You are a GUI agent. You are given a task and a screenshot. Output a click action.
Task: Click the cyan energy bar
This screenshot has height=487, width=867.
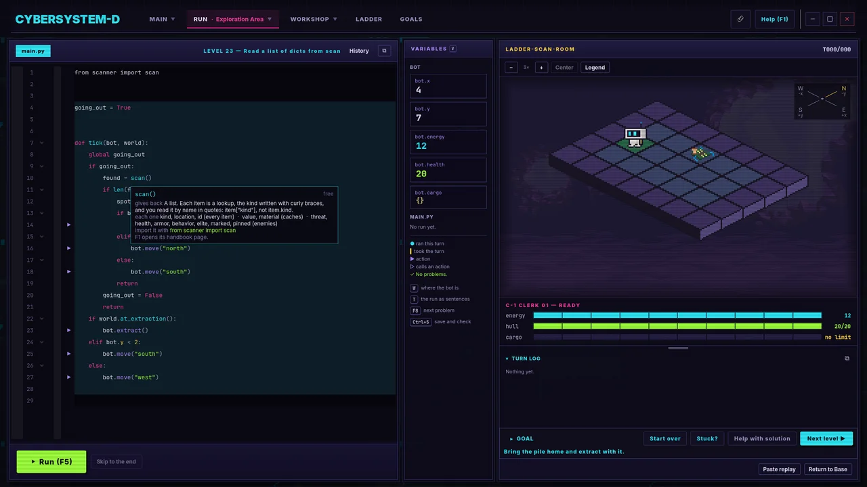point(677,315)
